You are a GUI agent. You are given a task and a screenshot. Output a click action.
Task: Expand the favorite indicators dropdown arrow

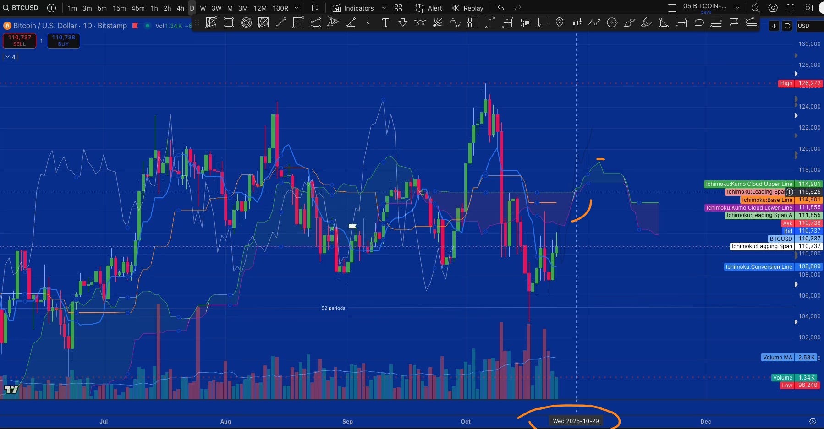(x=384, y=8)
